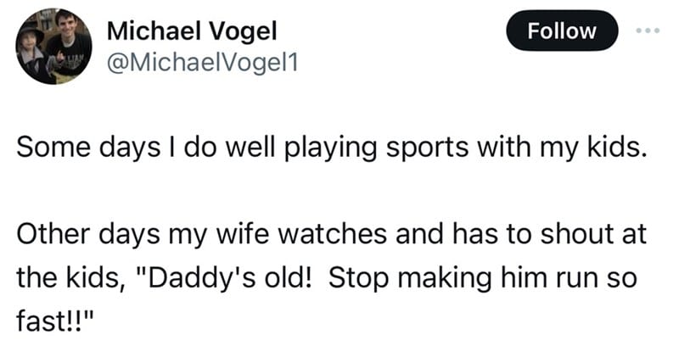Click "Stop making him run so" text
Image resolution: width=679 pixels, height=357 pixels.
click(x=482, y=278)
